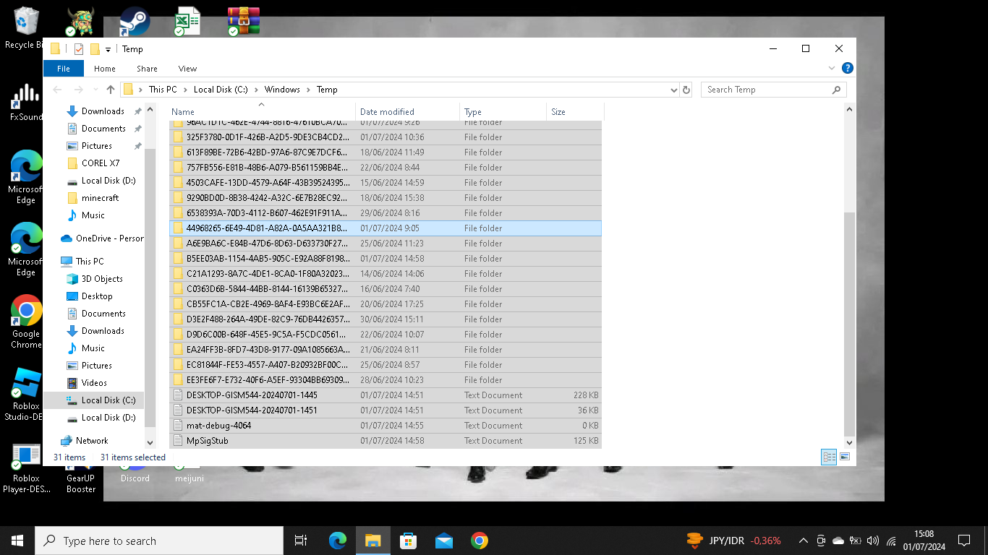
Task: Go back using the Back arrow
Action: 58,90
